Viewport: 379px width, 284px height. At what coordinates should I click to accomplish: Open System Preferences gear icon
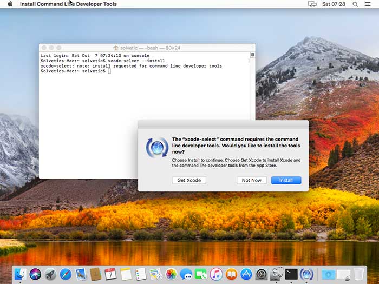coord(262,274)
